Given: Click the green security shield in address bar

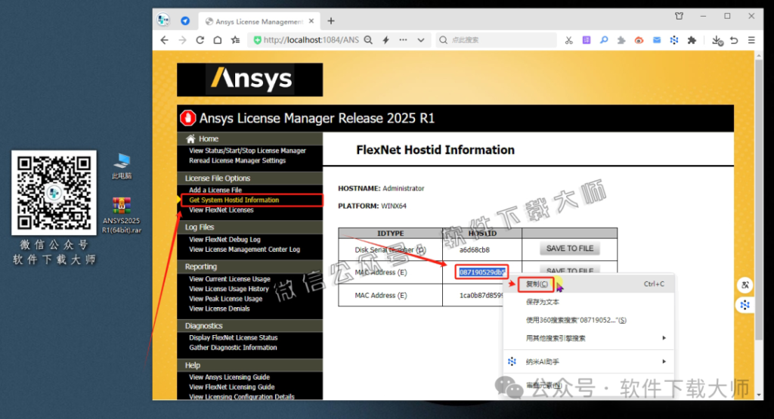Looking at the screenshot, I should click(x=257, y=40).
